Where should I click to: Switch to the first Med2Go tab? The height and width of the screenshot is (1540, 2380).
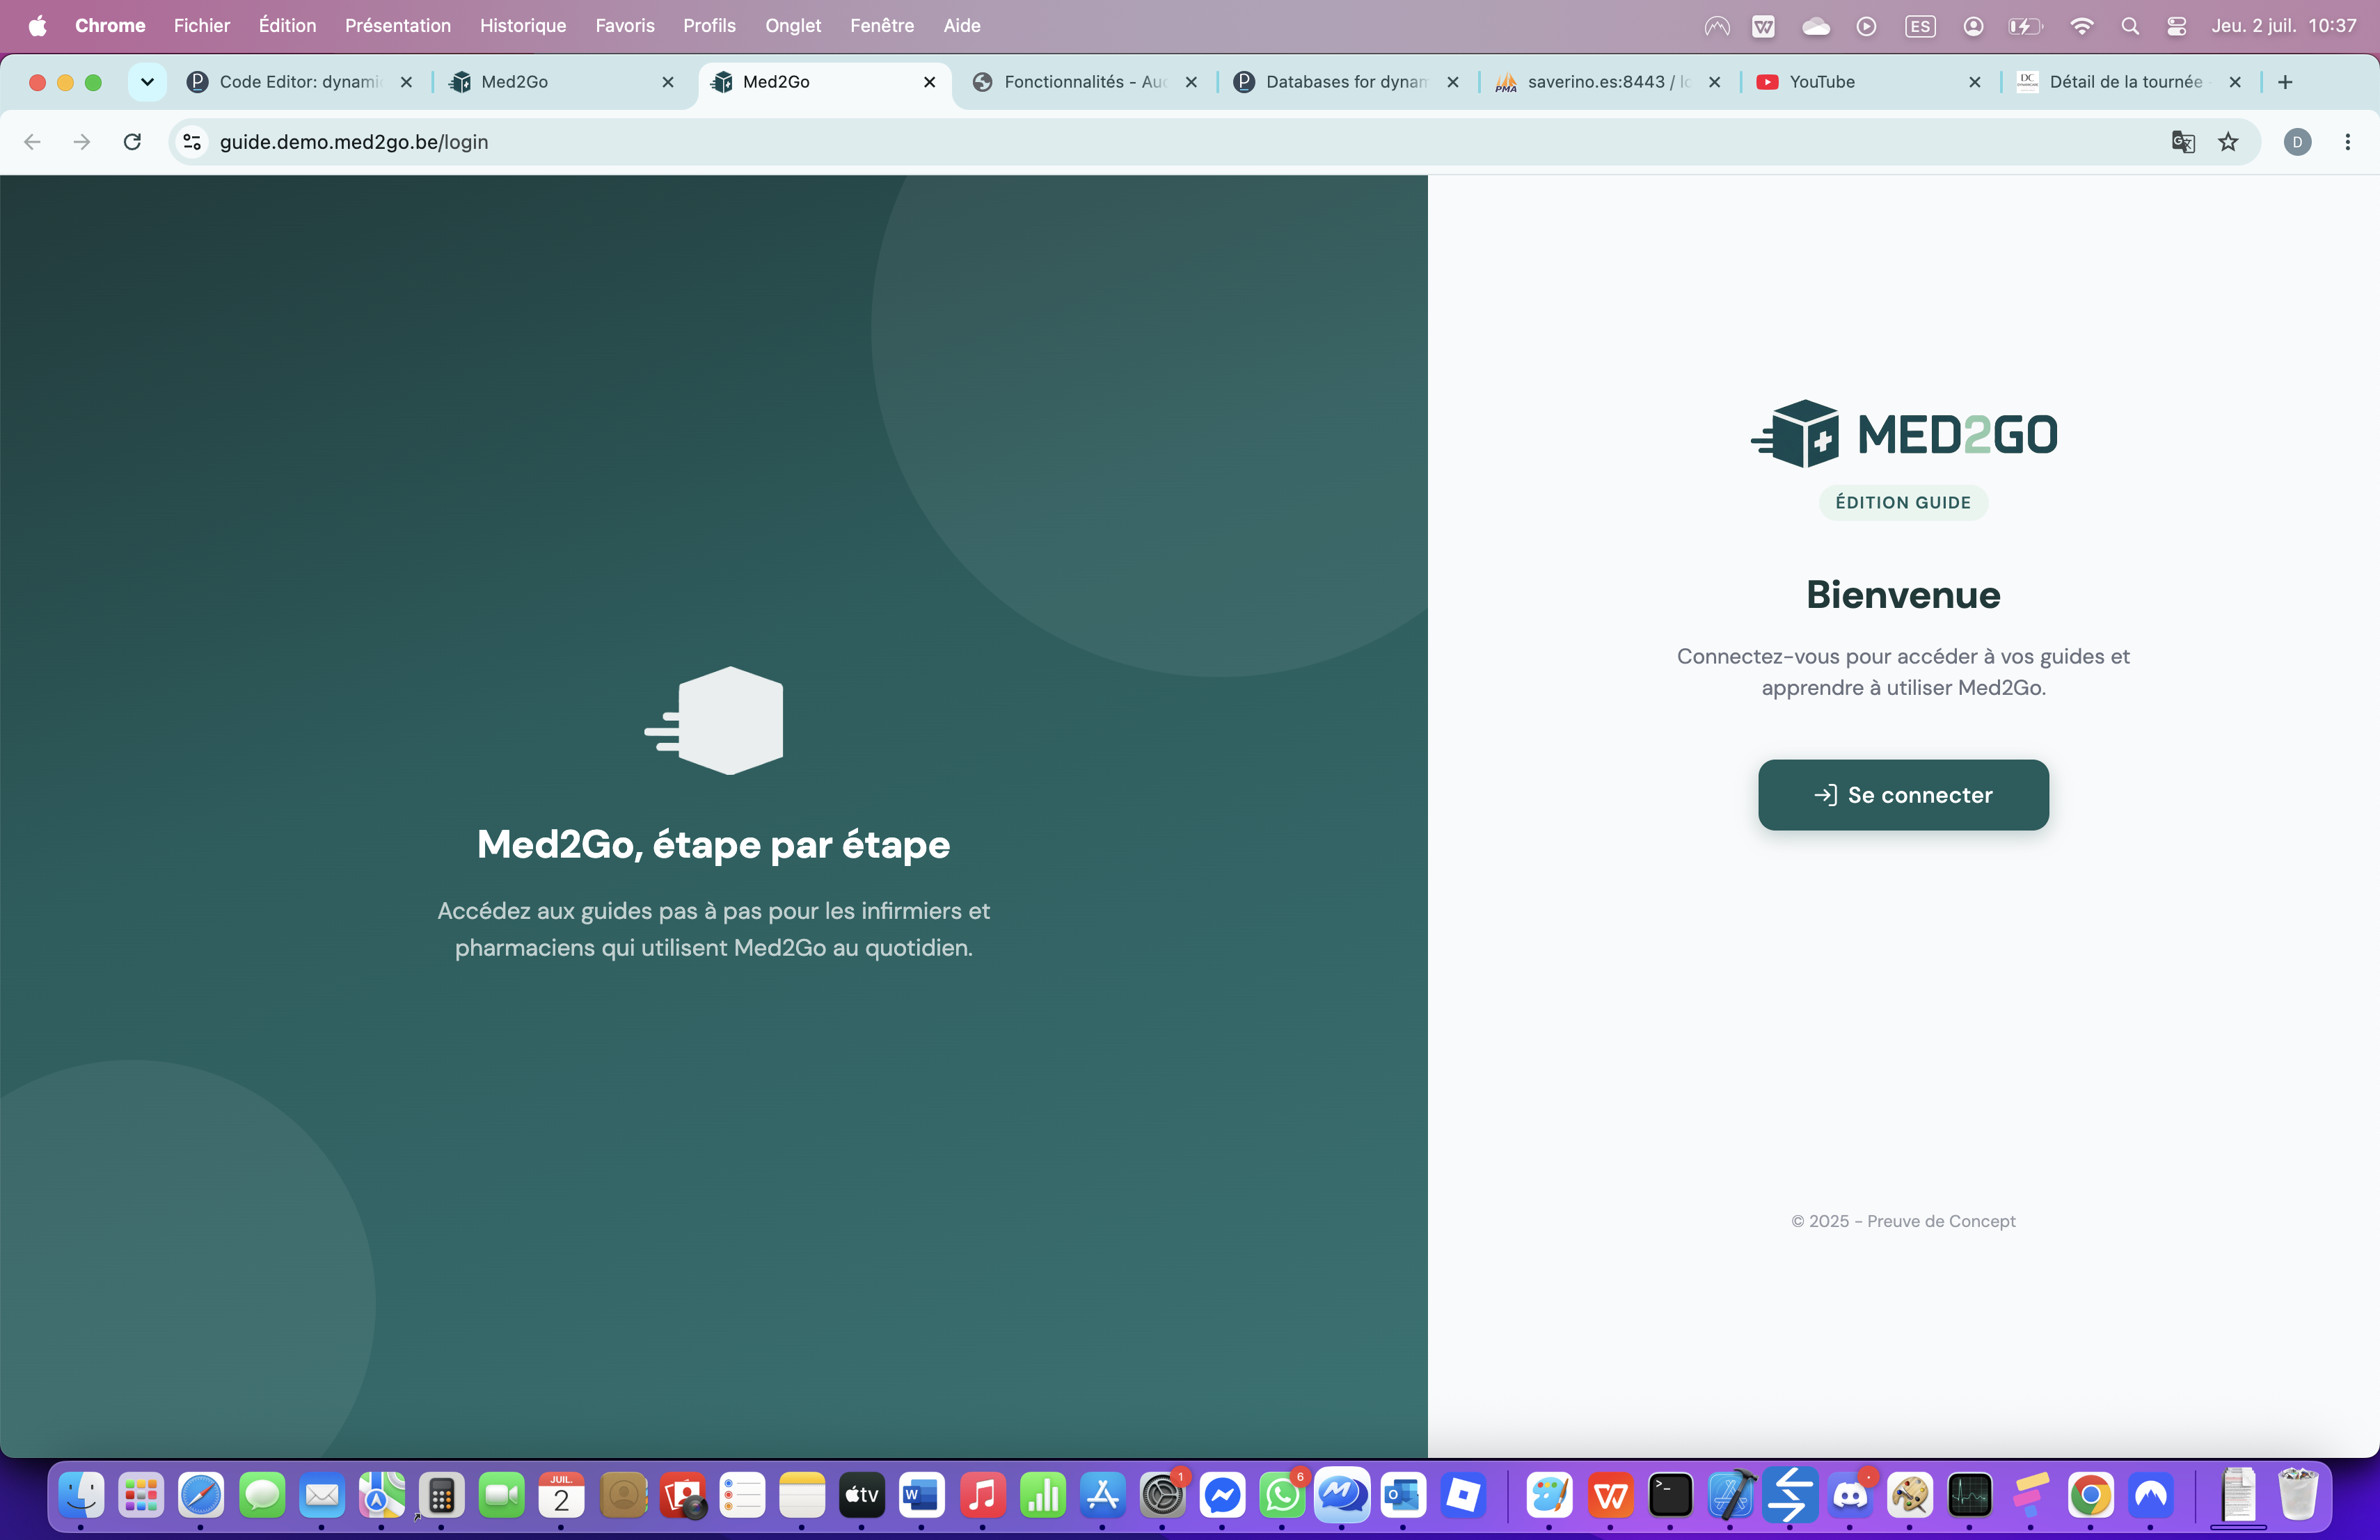pyautogui.click(x=563, y=82)
